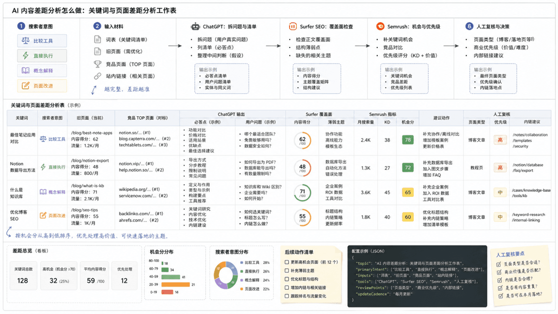Image resolution: width=558 pixels, height=314 pixels.
Task: Uncheck 页面类型是否合适 on the sticky note
Action: pyautogui.click(x=499, y=265)
